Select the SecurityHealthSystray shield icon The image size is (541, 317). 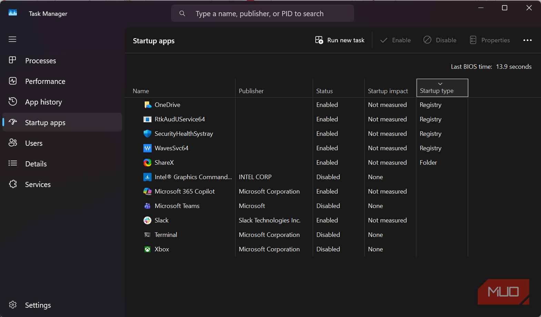point(147,134)
